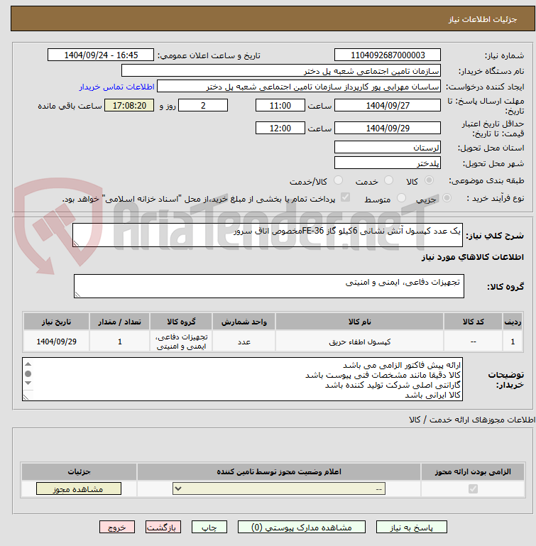536x546 pixels.
Task: Click the scroll up arrow in buyer notes
Action: 28,364
